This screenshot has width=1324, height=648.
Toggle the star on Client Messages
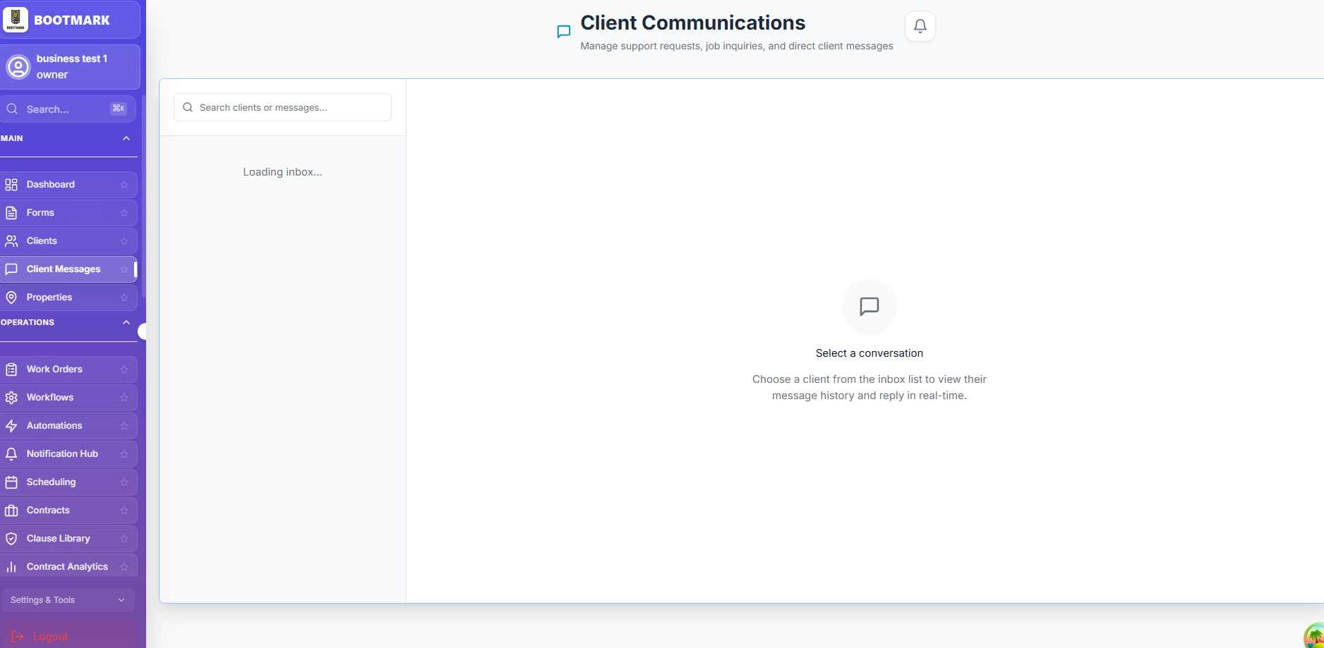(x=124, y=269)
